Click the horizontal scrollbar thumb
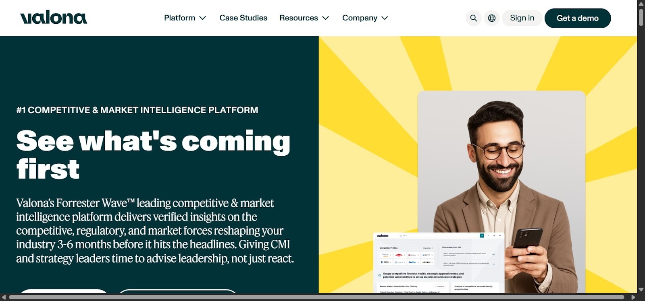 [316, 297]
